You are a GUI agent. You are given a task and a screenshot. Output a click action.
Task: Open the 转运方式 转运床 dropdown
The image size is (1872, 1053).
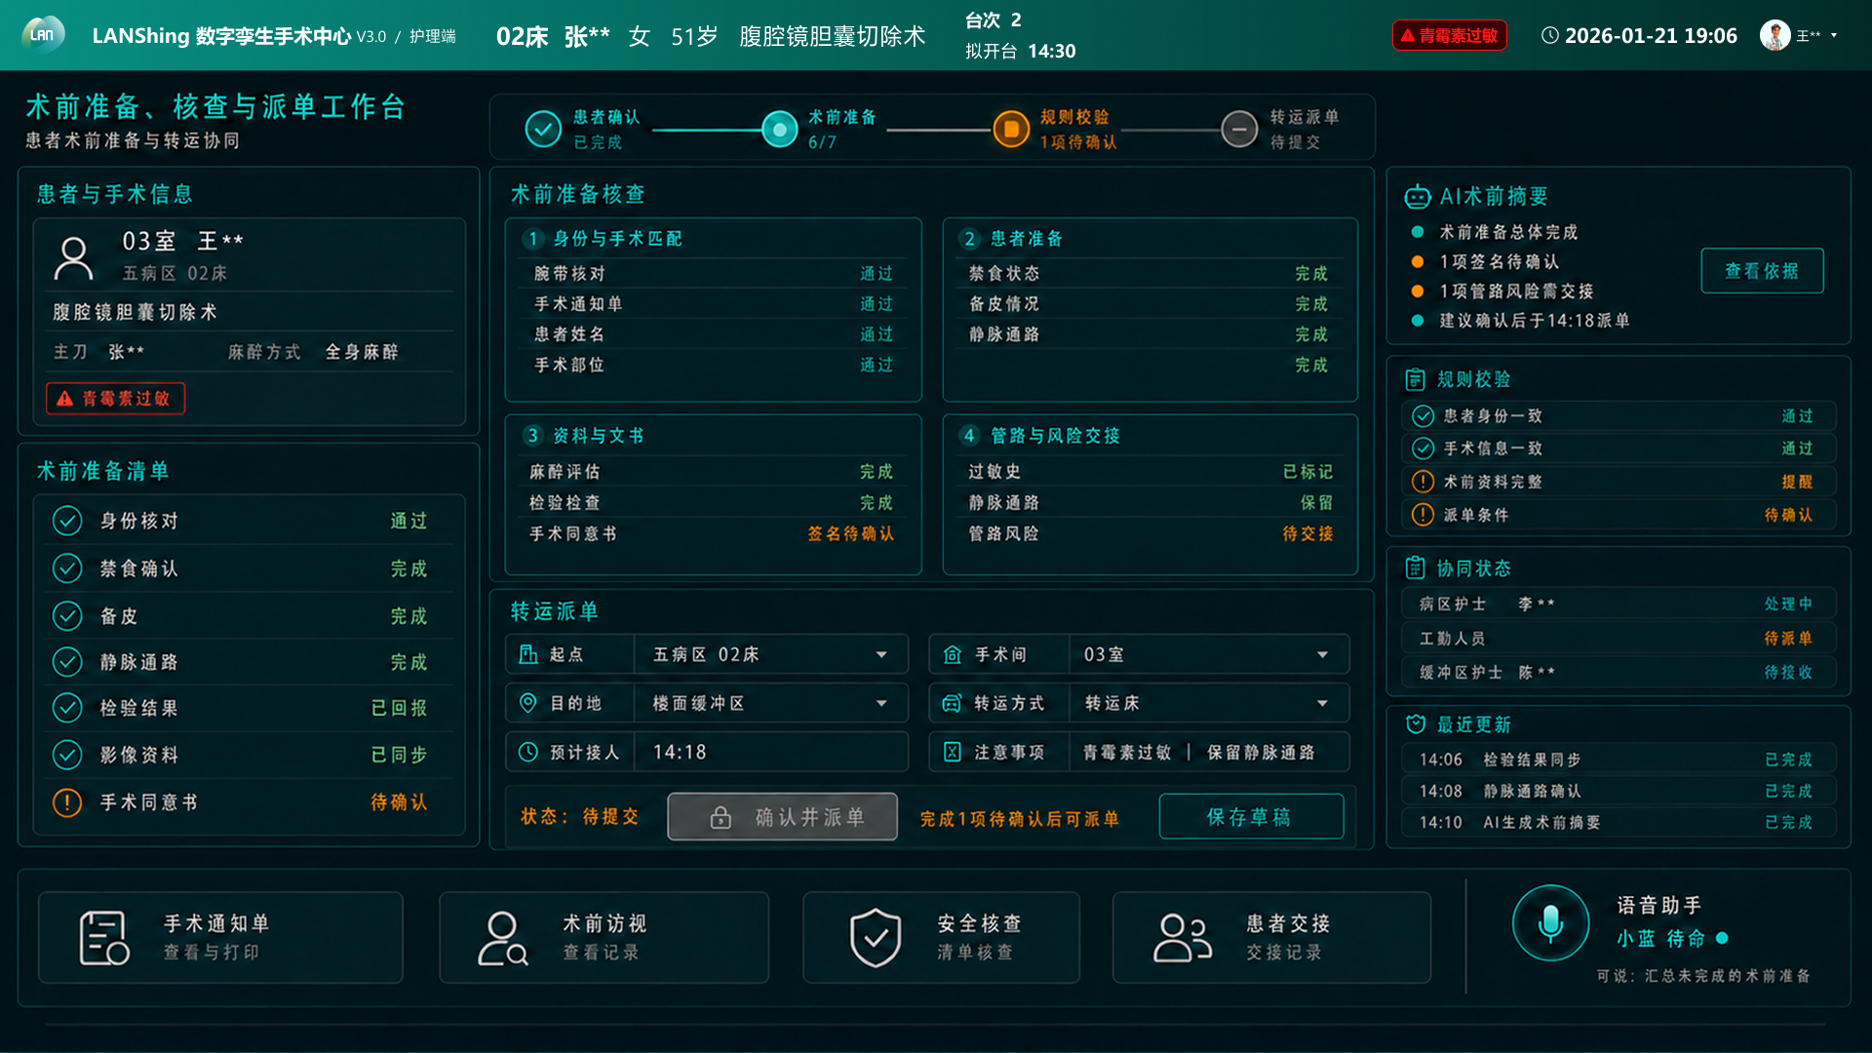pos(1322,703)
